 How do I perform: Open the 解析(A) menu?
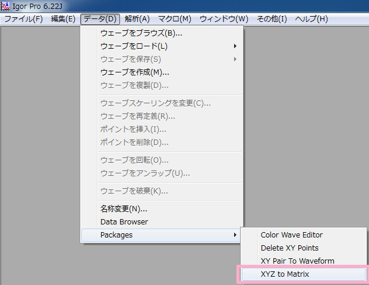tap(137, 19)
